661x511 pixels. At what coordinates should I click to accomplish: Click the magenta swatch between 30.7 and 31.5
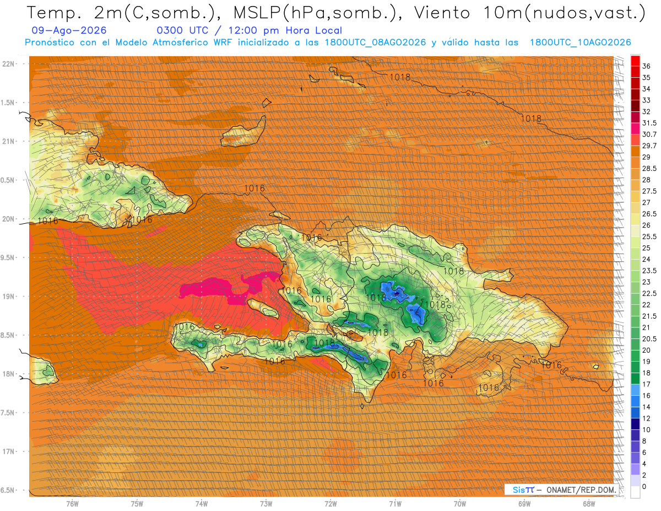coord(635,128)
